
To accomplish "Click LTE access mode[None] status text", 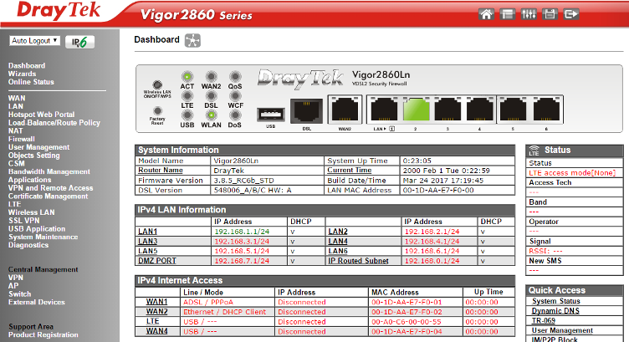I will tap(572, 173).
